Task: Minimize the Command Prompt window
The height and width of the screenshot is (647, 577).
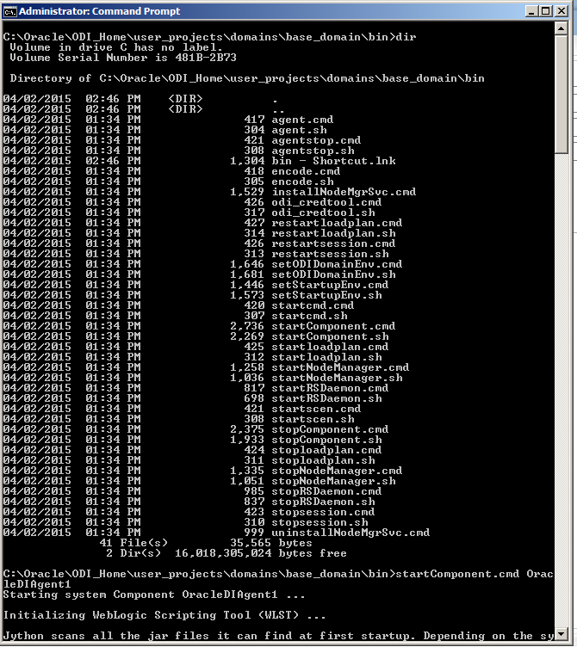Action: tap(531, 11)
